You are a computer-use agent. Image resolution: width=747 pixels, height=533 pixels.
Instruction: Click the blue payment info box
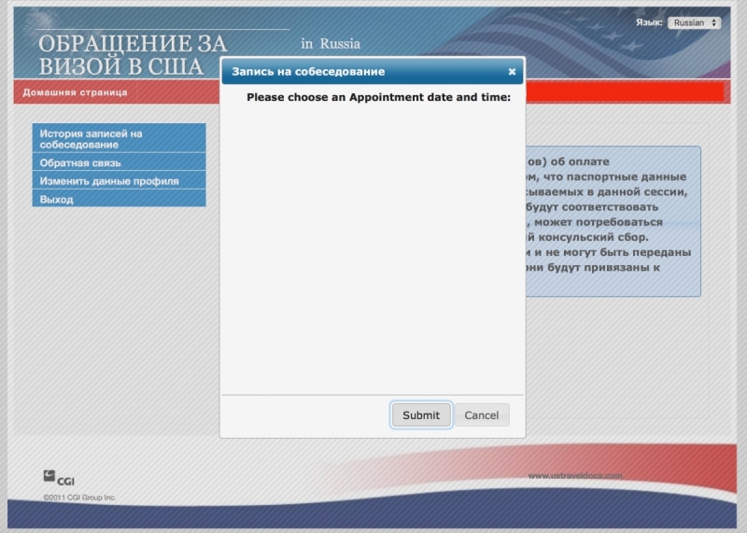click(612, 221)
